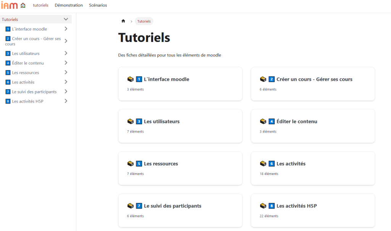Viewport: 391px width, 231px height.
Task: Click the home icon in the breadcrumb
Action: point(123,21)
